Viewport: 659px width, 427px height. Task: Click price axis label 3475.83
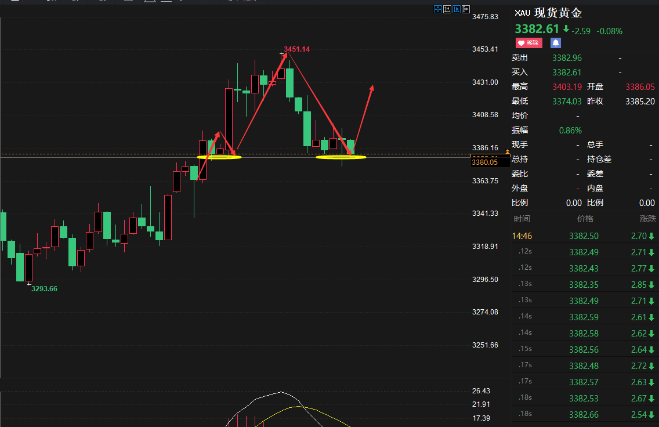tap(485, 17)
